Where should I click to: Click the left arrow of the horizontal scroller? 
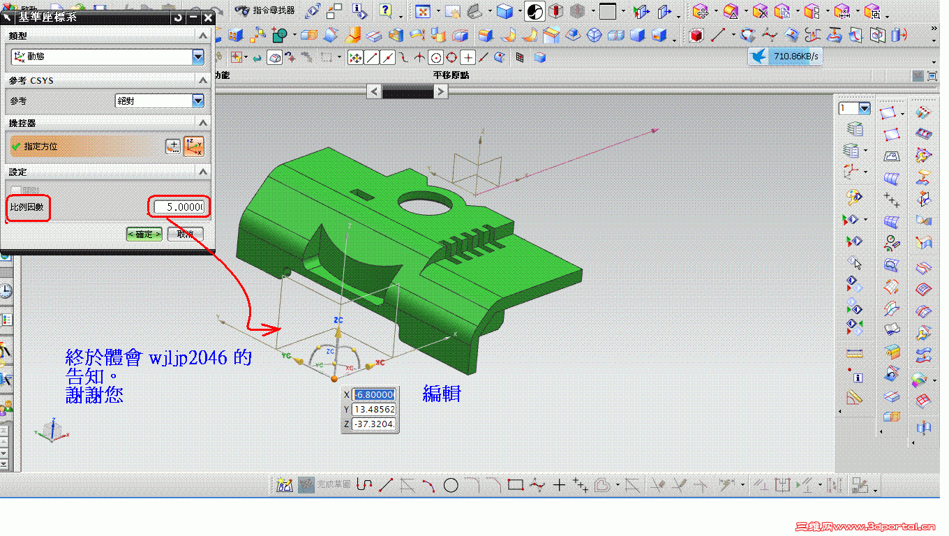click(x=374, y=91)
